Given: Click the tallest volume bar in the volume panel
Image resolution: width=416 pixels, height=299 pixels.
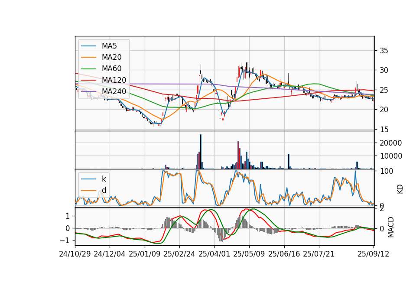Looking at the screenshot, I should (x=201, y=152).
